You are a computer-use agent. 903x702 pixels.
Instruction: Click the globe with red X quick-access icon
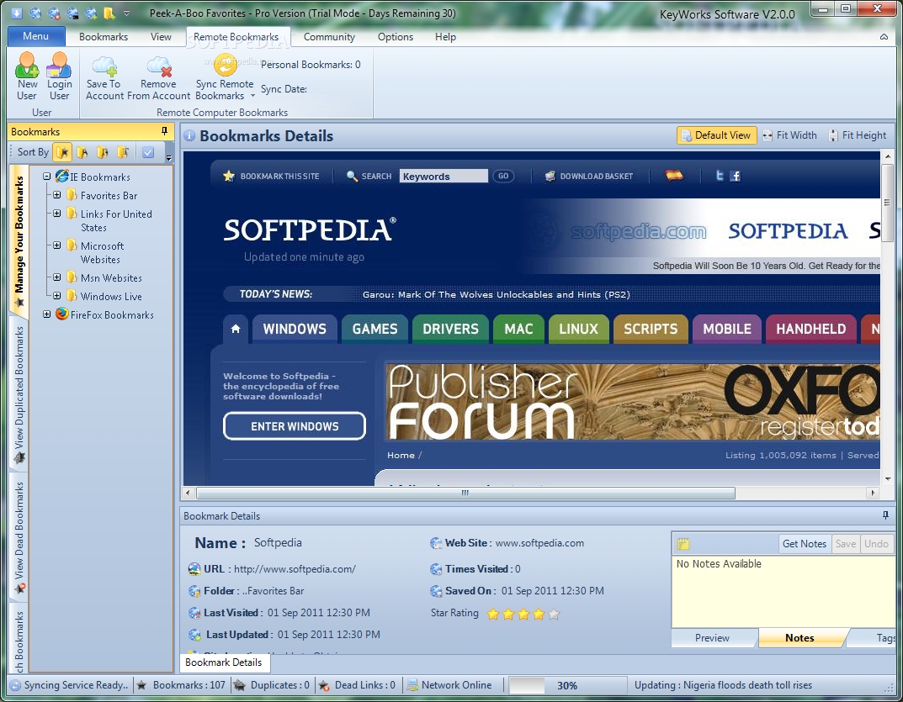click(54, 13)
